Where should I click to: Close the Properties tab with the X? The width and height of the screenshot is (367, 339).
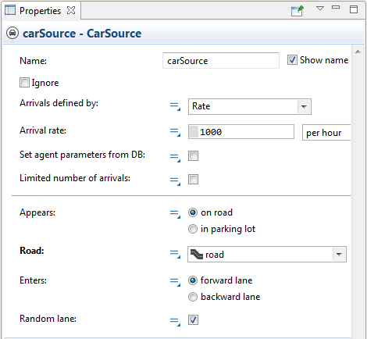click(x=71, y=10)
